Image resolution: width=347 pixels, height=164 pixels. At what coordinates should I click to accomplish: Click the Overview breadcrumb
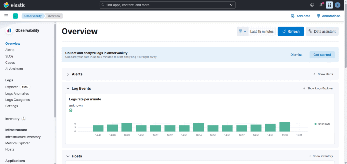pyautogui.click(x=54, y=16)
